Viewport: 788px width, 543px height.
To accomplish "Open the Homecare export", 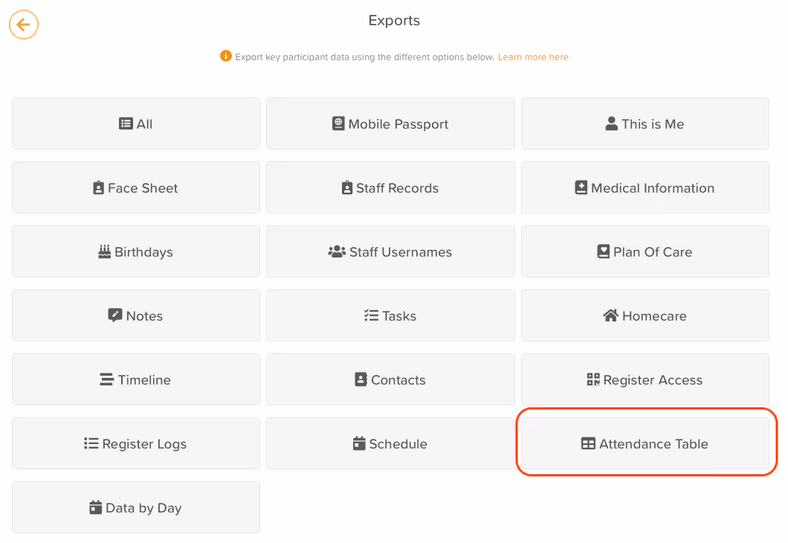I will tap(645, 315).
